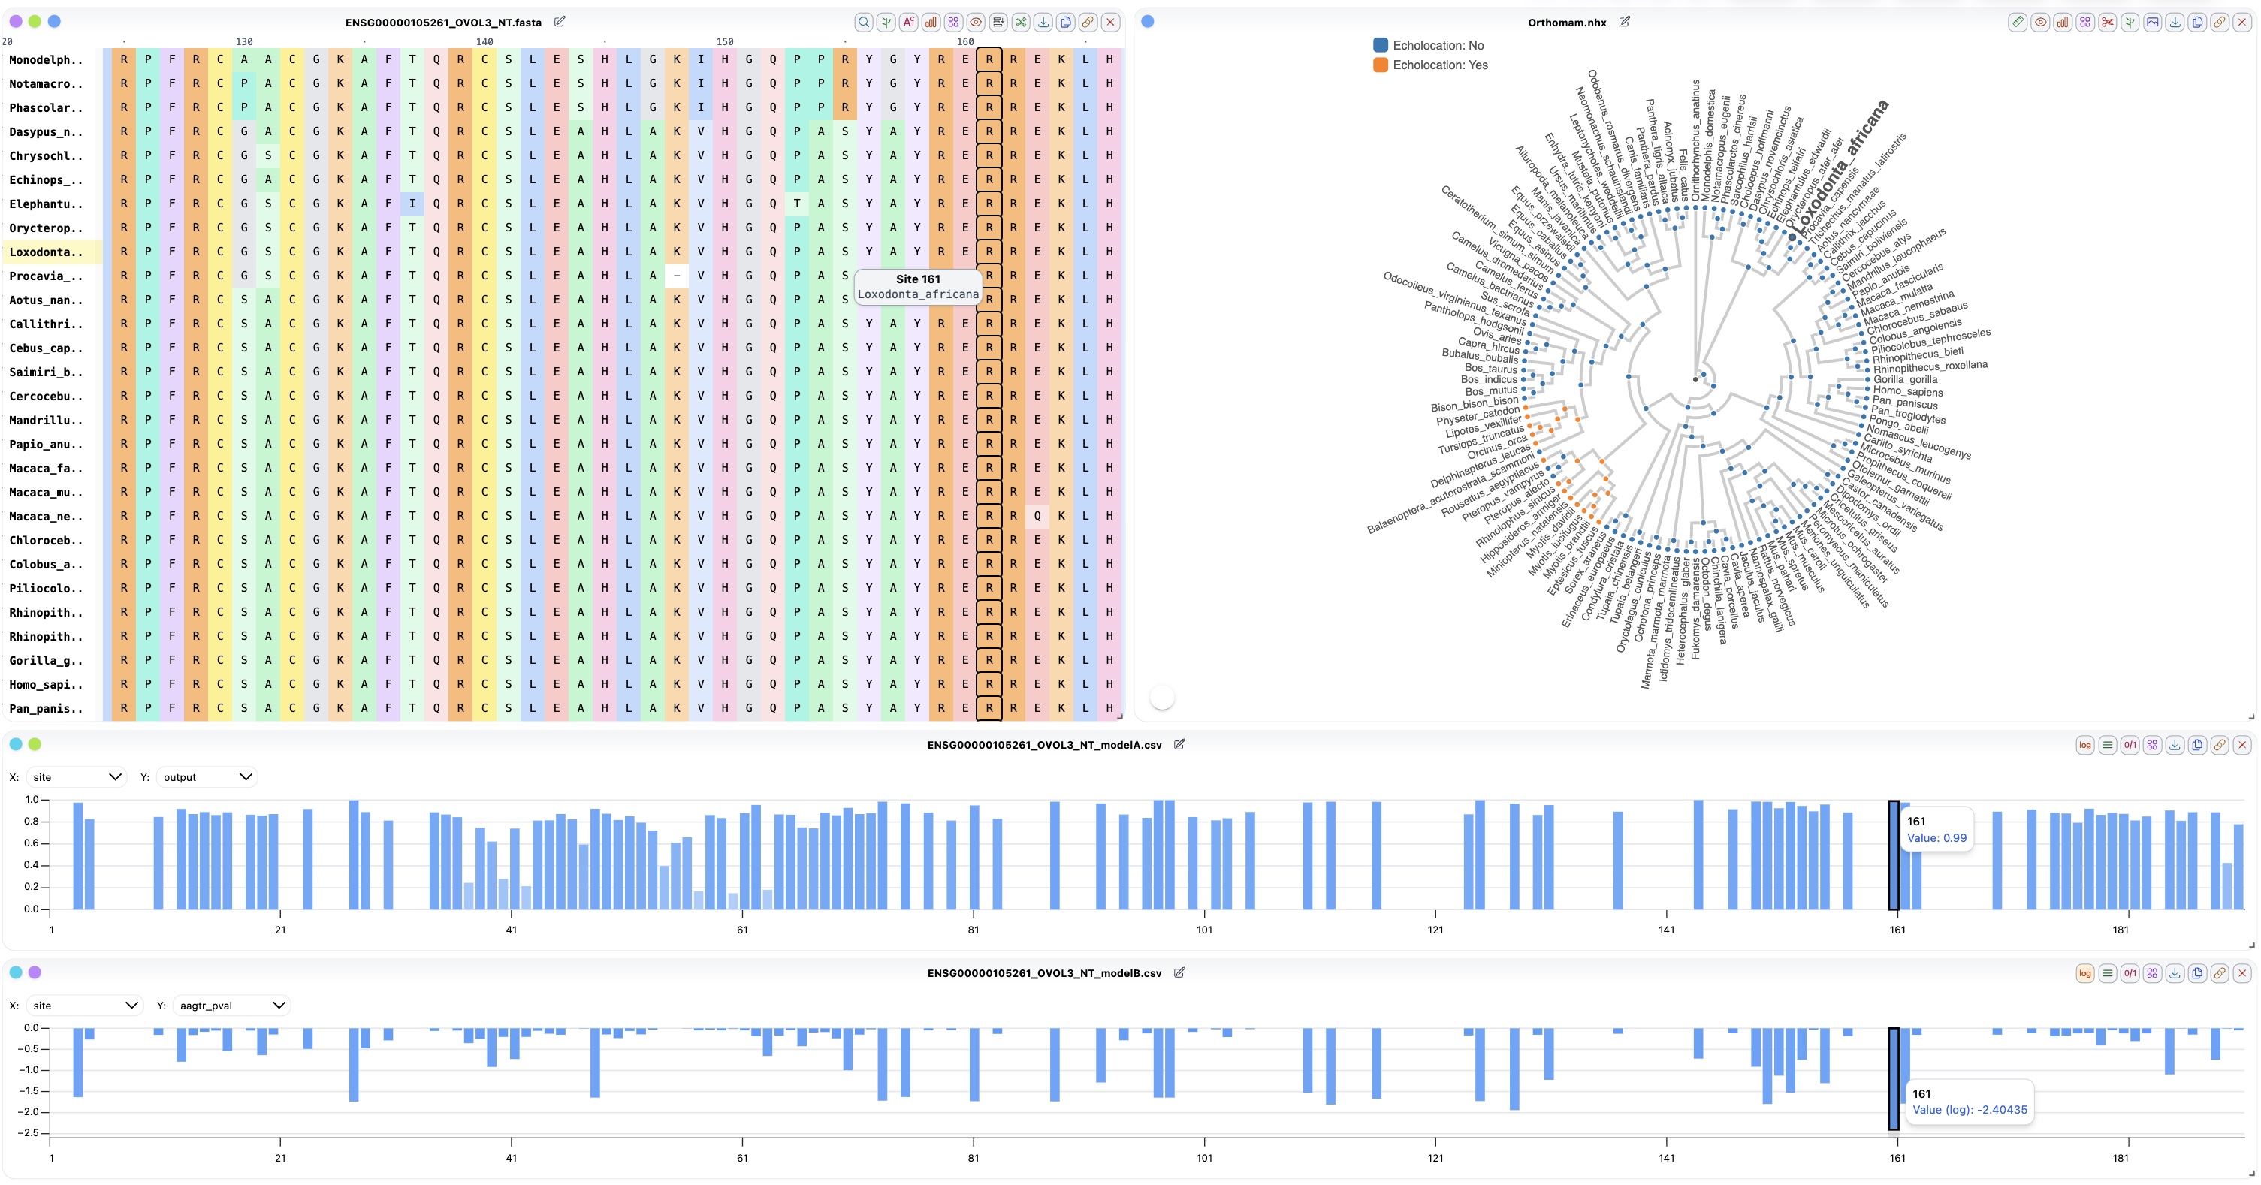Open modelA Y axis 'output' dropdown

207,778
